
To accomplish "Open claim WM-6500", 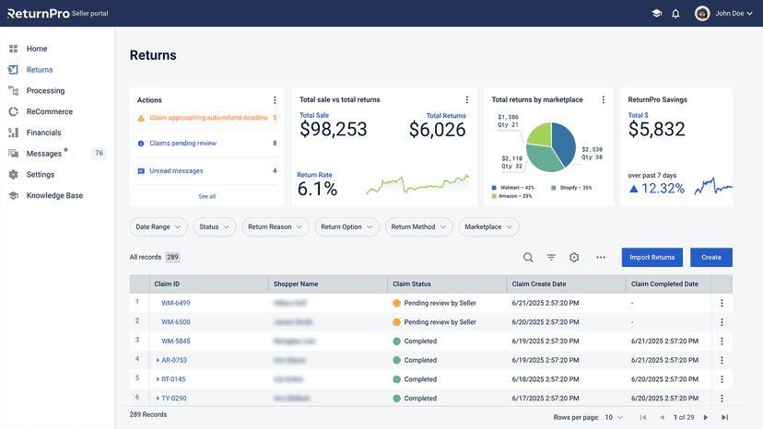I will tap(176, 322).
